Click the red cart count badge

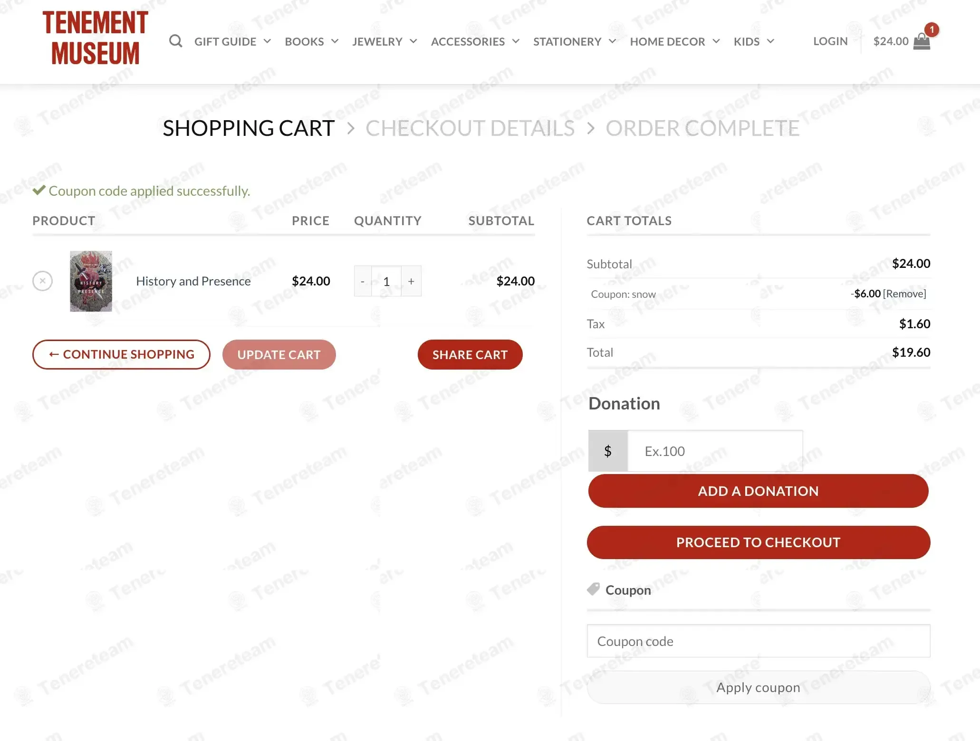[x=932, y=29]
